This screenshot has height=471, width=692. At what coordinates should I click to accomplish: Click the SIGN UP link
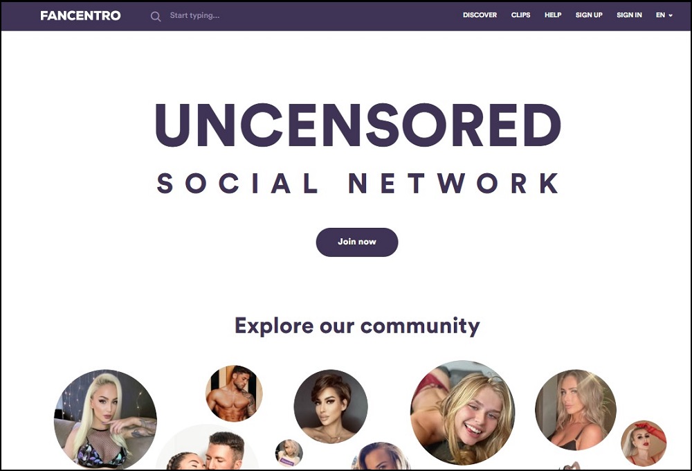tap(589, 15)
